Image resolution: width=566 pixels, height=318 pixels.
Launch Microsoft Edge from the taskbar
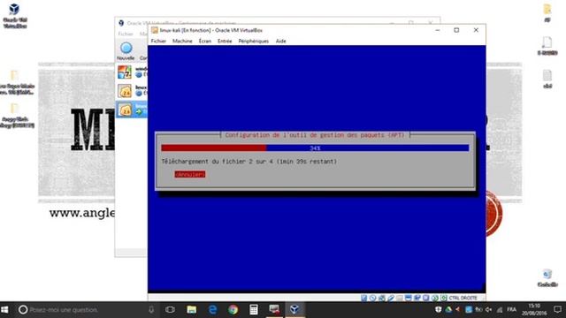[x=212, y=310]
